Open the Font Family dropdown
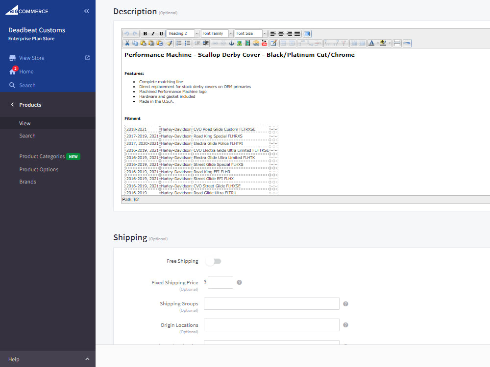This screenshot has width=490, height=367. (x=217, y=33)
